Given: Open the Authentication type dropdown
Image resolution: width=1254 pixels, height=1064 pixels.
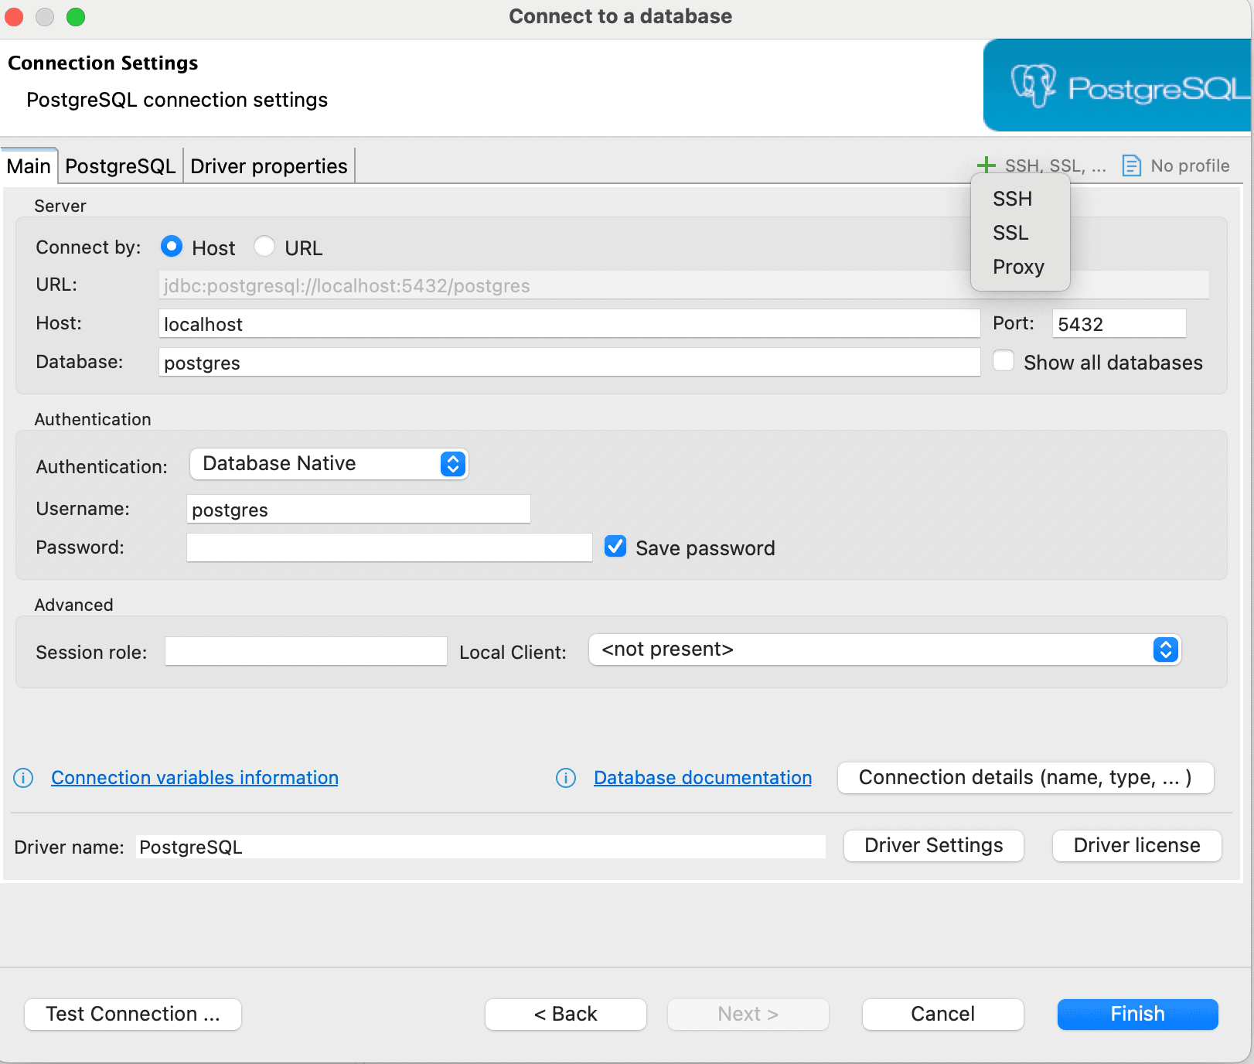Looking at the screenshot, I should point(329,464).
